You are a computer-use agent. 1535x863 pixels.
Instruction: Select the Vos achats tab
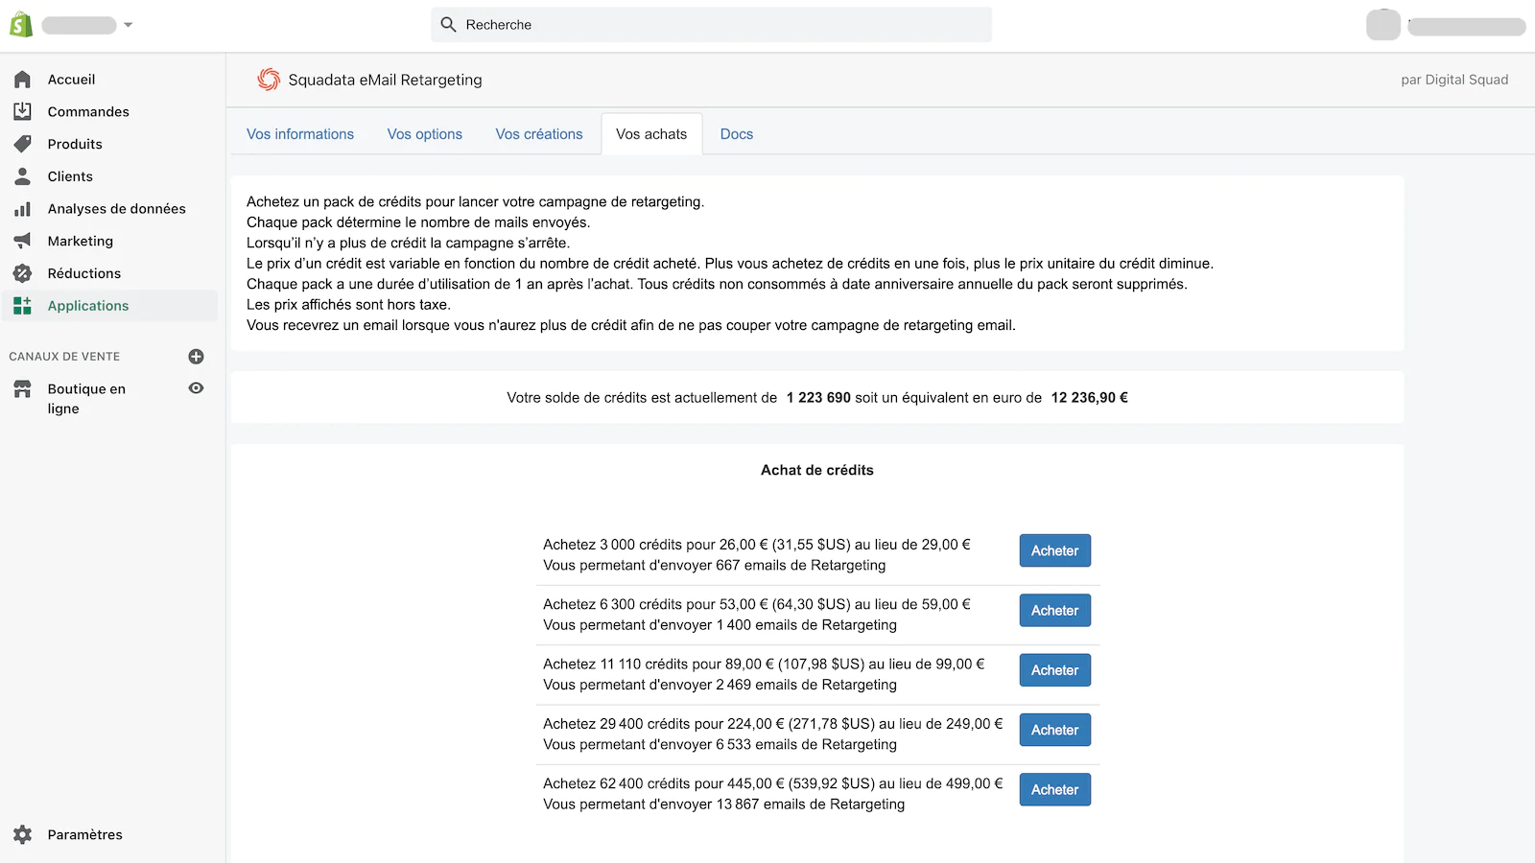[651, 134]
